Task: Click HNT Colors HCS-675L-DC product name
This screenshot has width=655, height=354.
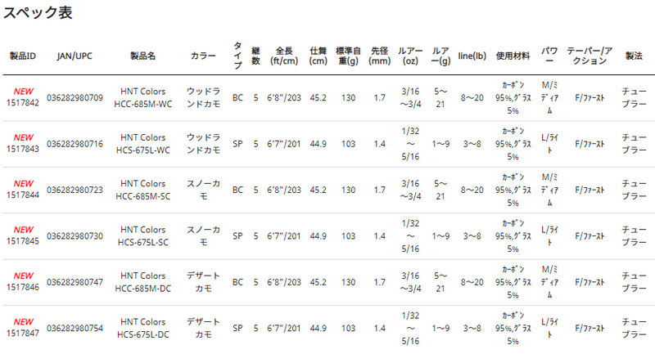Action: tap(142, 328)
